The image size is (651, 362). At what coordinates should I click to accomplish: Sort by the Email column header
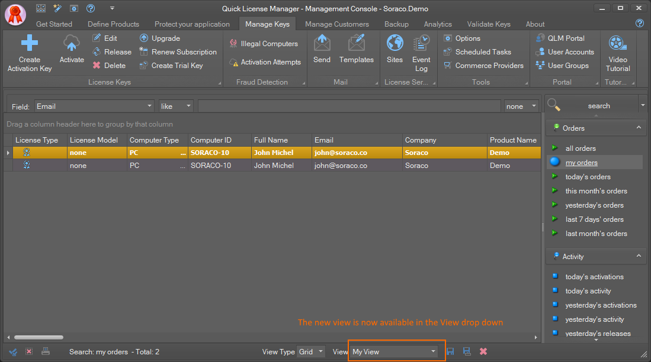click(x=357, y=140)
